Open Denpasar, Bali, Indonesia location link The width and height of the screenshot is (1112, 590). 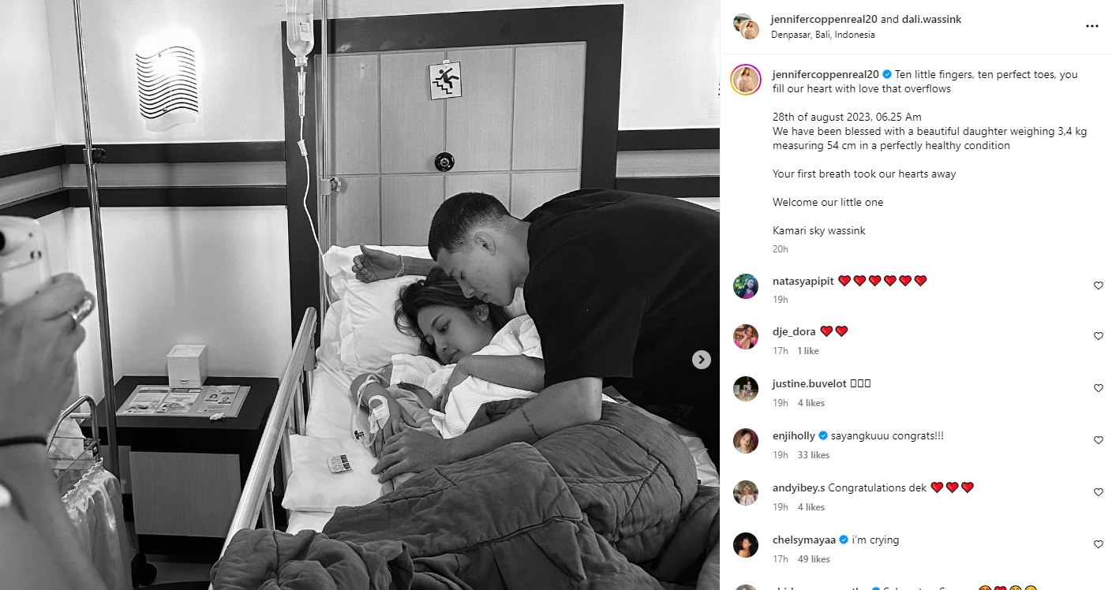pyautogui.click(x=824, y=35)
